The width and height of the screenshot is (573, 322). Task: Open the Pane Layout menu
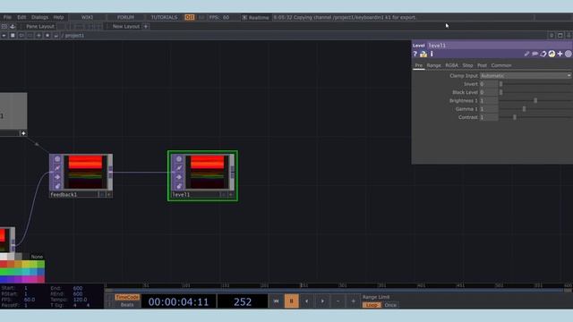(40, 26)
